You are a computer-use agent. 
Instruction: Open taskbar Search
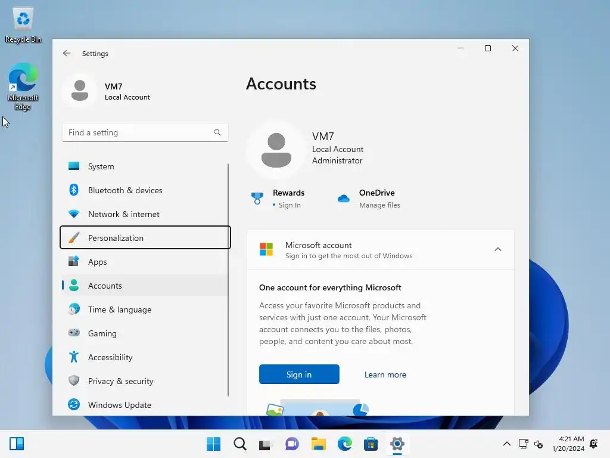point(239,444)
